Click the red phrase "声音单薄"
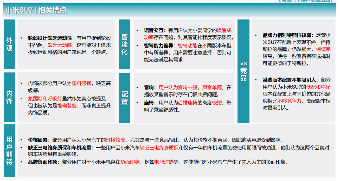This screenshot has width=340, height=181. click(212, 88)
